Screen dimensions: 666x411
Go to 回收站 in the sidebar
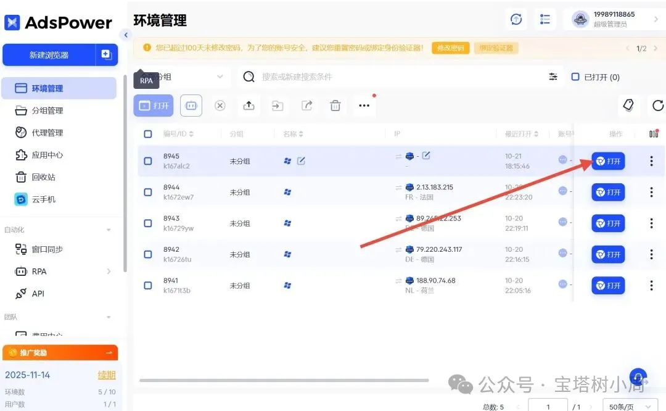click(43, 177)
